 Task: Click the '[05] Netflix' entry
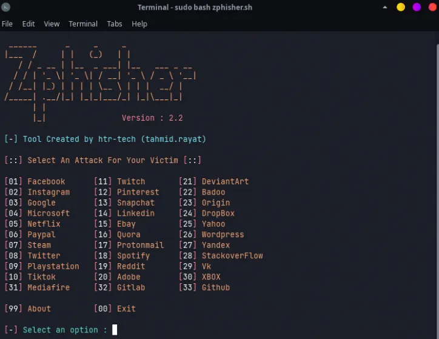coord(32,224)
